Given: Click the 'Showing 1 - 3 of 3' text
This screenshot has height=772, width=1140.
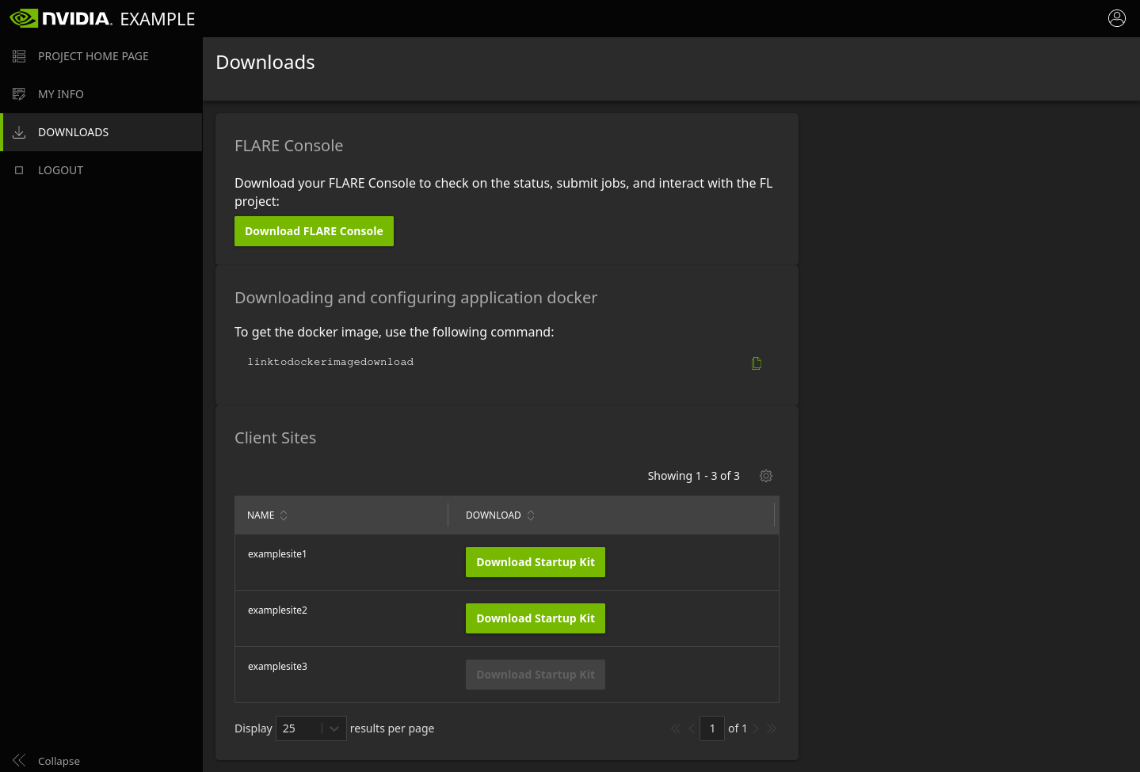Looking at the screenshot, I should 694,476.
